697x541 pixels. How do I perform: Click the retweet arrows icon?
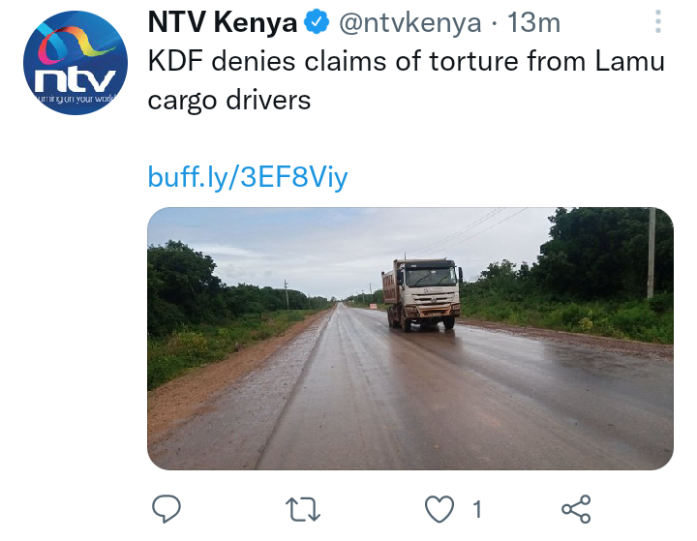coord(303,509)
